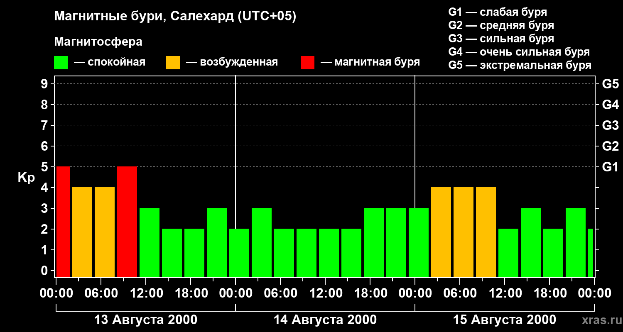Click the «G1 — слабая буря» legend line
This screenshot has width=623, height=332.
[498, 12]
